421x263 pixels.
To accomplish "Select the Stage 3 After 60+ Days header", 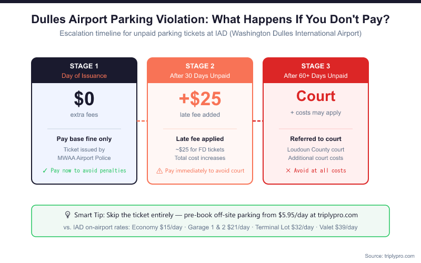I will click(x=316, y=70).
